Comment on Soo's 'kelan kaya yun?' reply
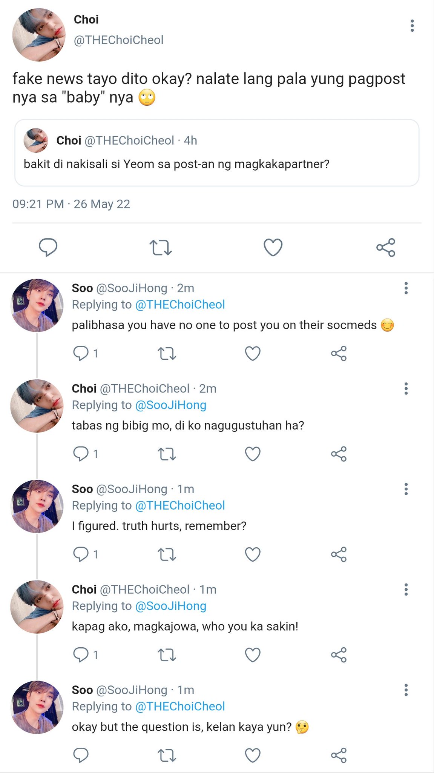Screen dimensions: 434x773 pos(81,755)
